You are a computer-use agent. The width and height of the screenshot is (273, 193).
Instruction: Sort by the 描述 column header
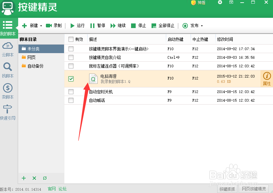coord(93,39)
